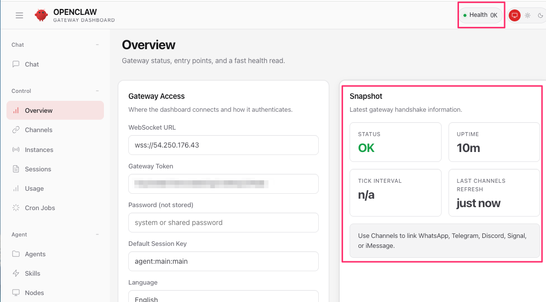Click the OpenClaw red mascot logo
Image resolution: width=546 pixels, height=302 pixels.
(41, 15)
